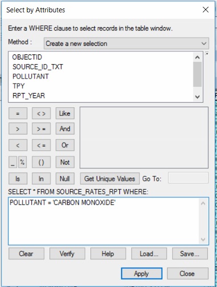This screenshot has width=217, height=287.
Task: Insert parentheses into the query
Action: pos(41,162)
